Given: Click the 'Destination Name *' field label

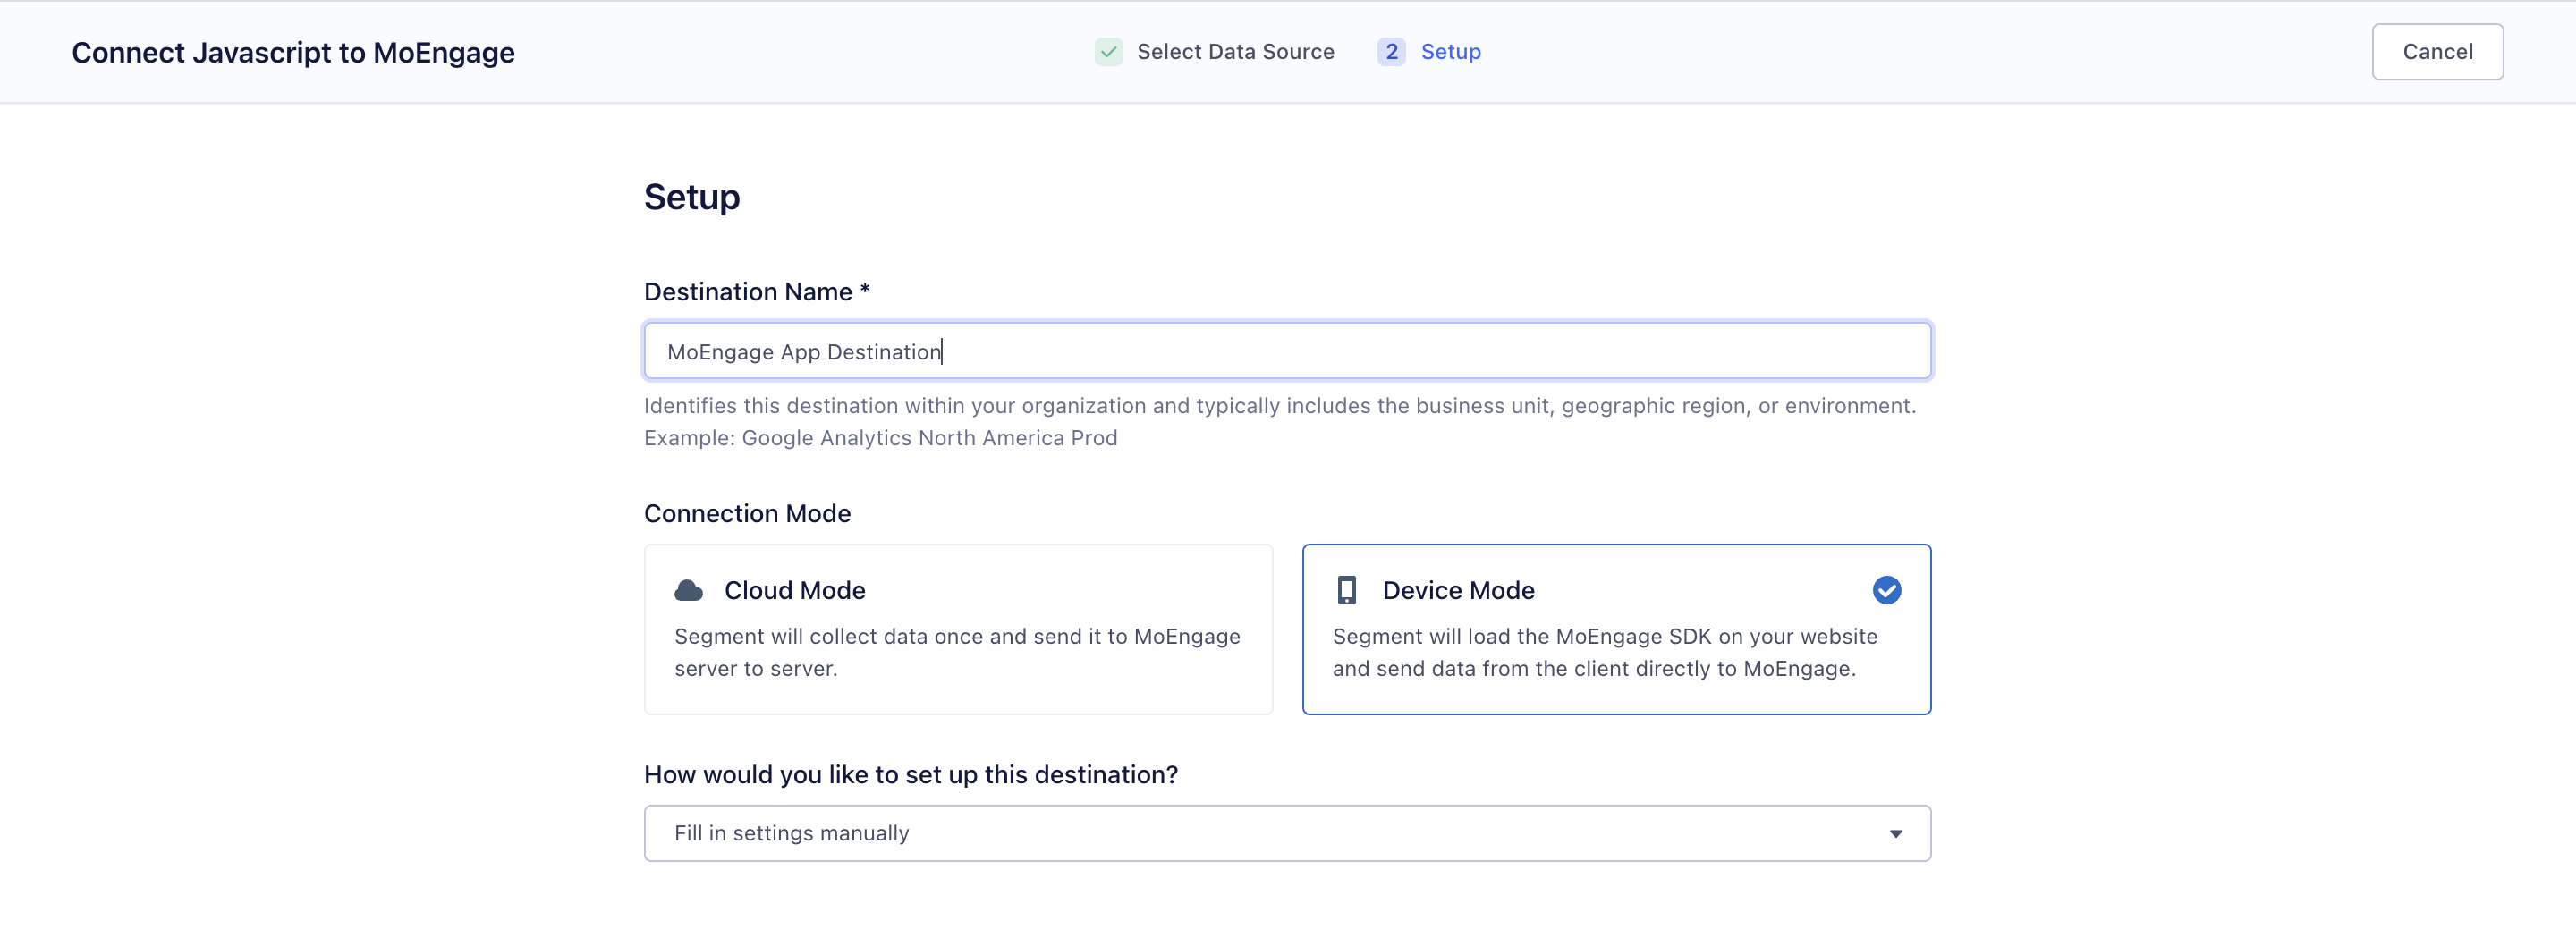Looking at the screenshot, I should [x=756, y=292].
